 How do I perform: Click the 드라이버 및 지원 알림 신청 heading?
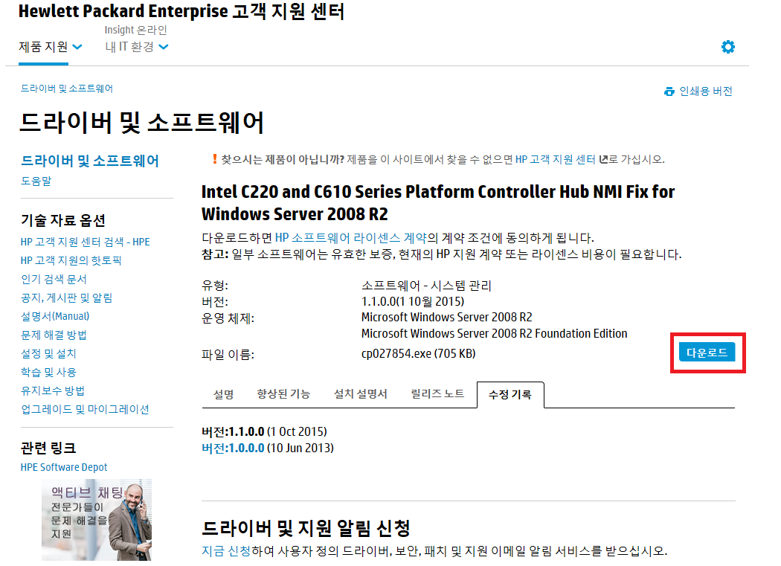(x=306, y=528)
